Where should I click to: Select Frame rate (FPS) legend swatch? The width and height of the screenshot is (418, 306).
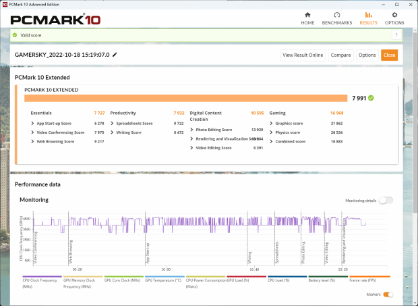[x=369, y=277]
